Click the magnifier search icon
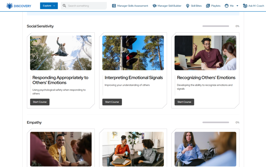266x167 pixels. pos(64,6)
